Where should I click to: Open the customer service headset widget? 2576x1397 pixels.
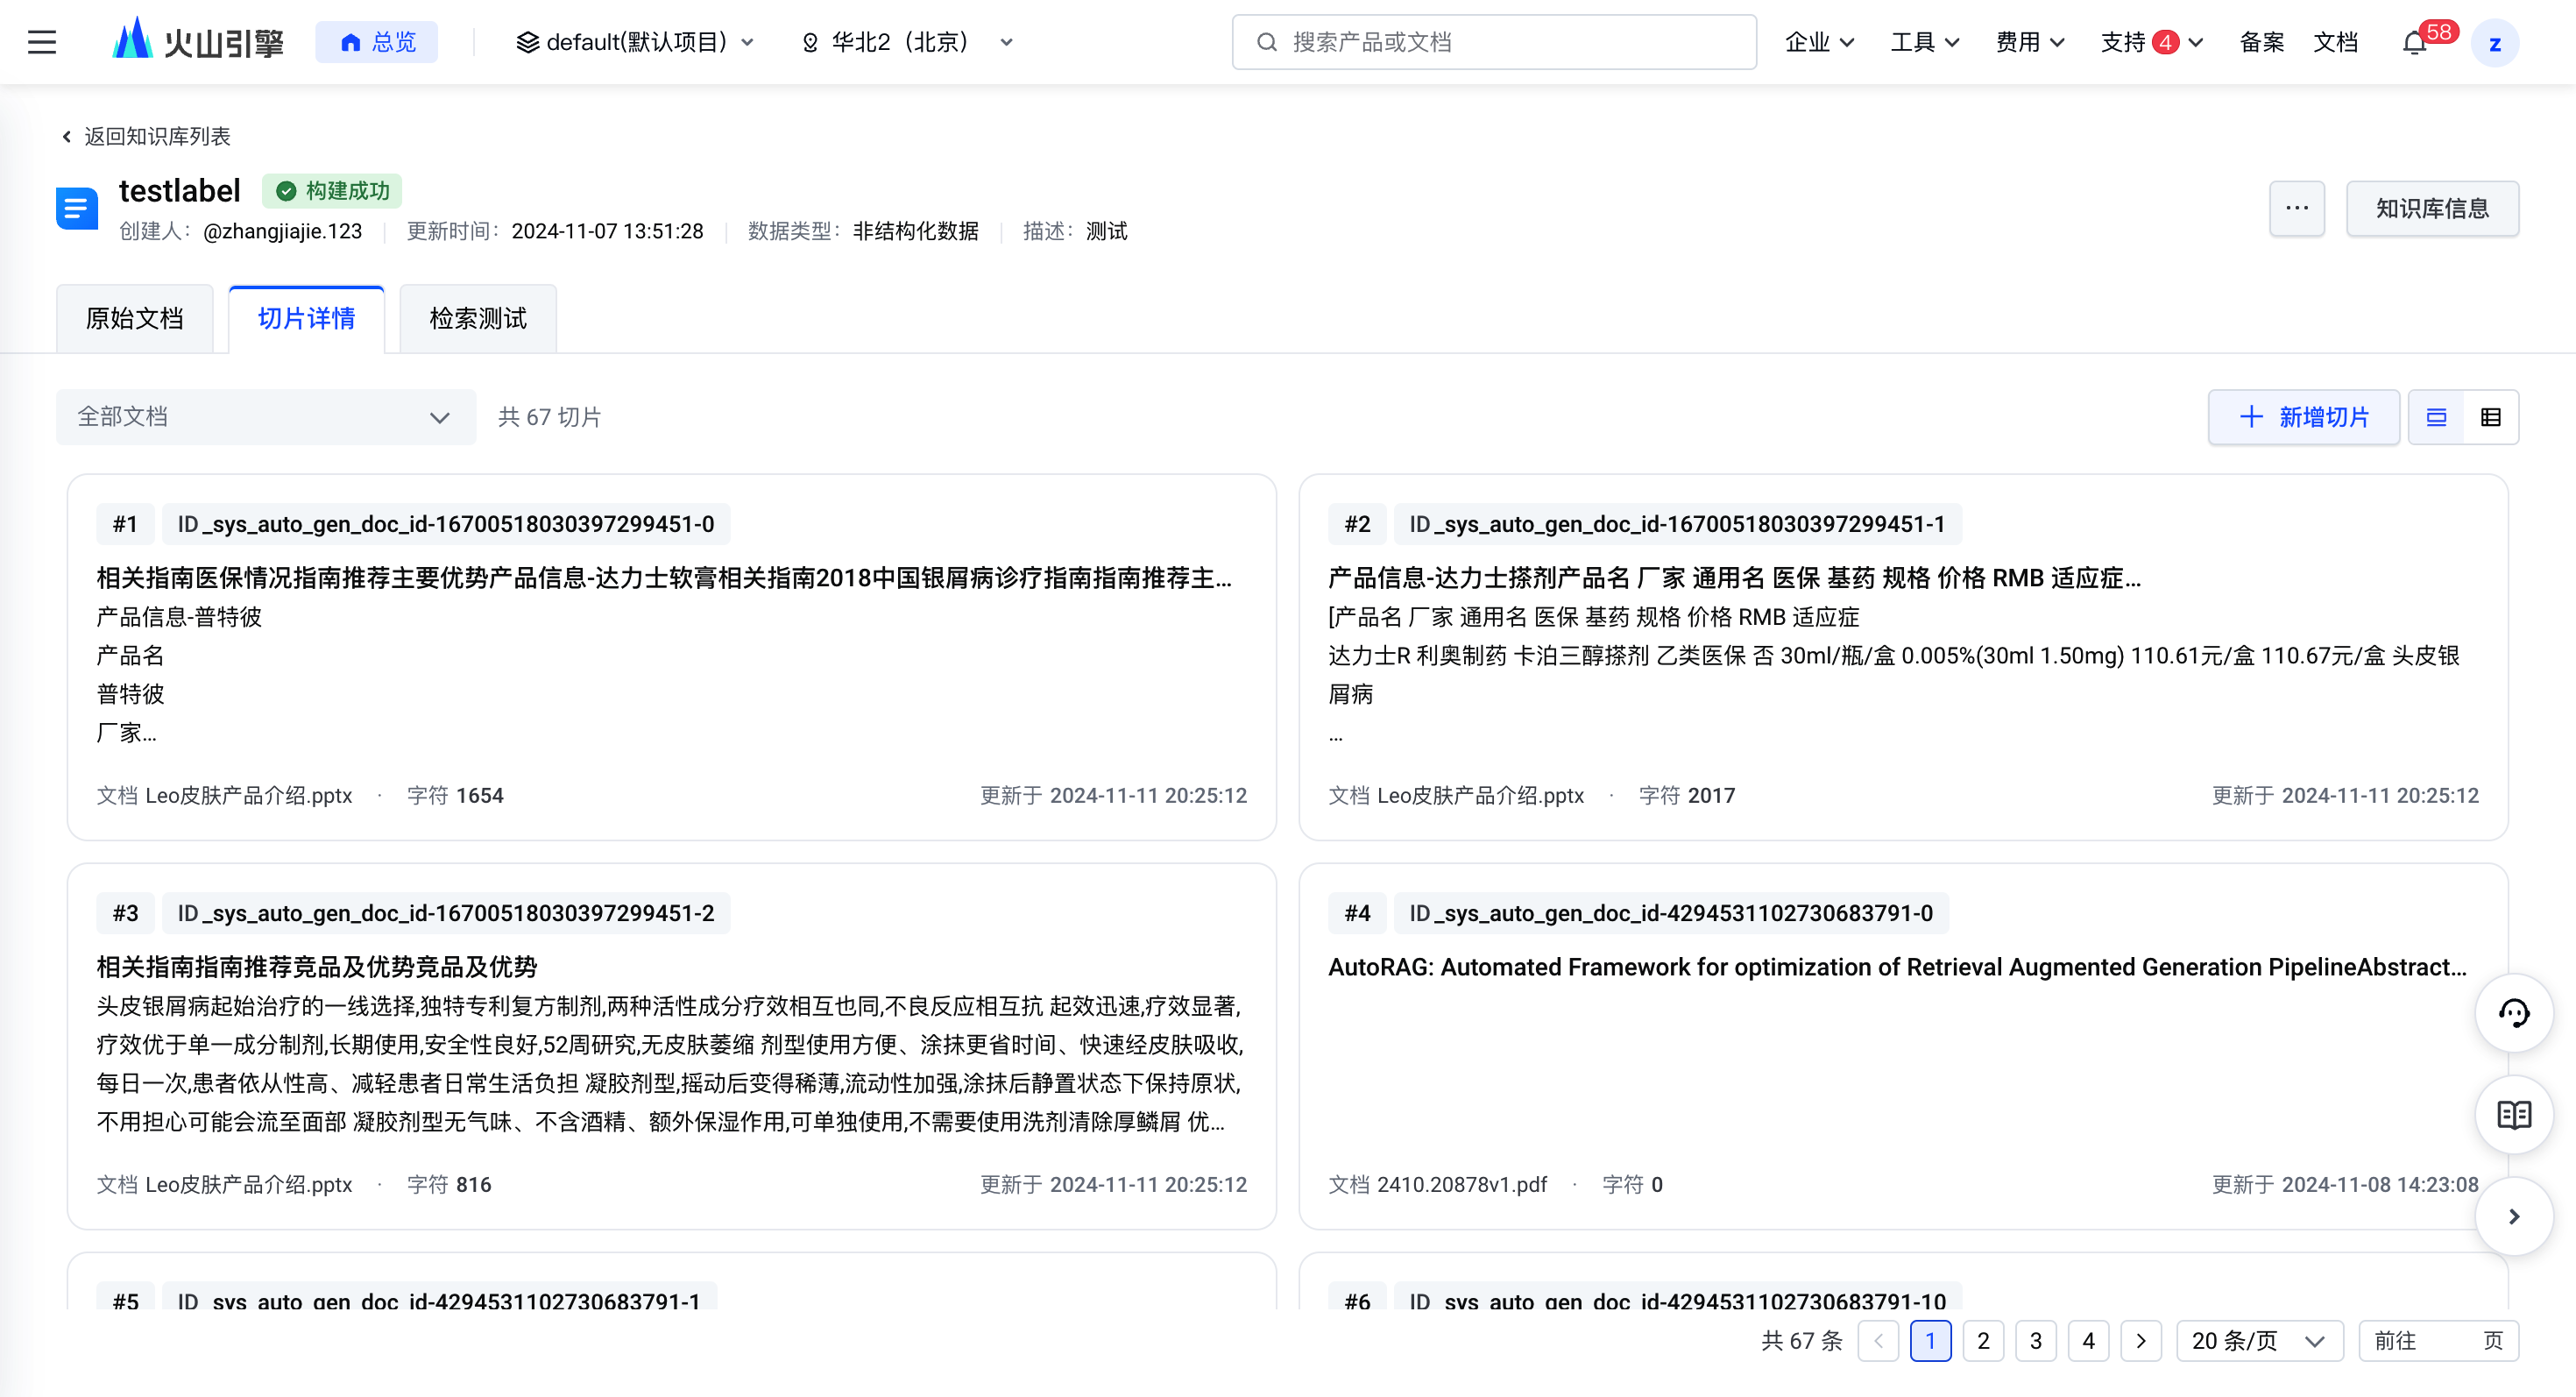[x=2513, y=1013]
